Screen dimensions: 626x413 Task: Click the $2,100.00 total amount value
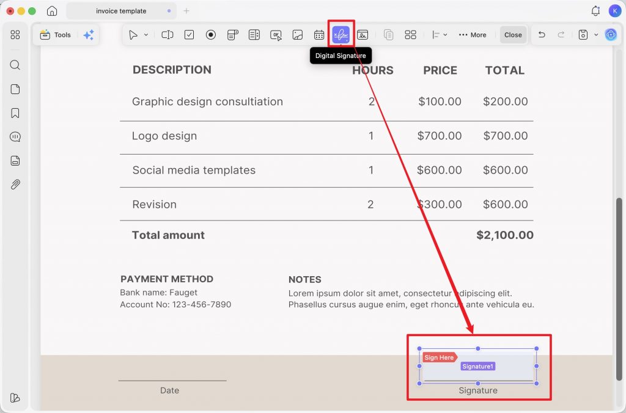(x=504, y=235)
